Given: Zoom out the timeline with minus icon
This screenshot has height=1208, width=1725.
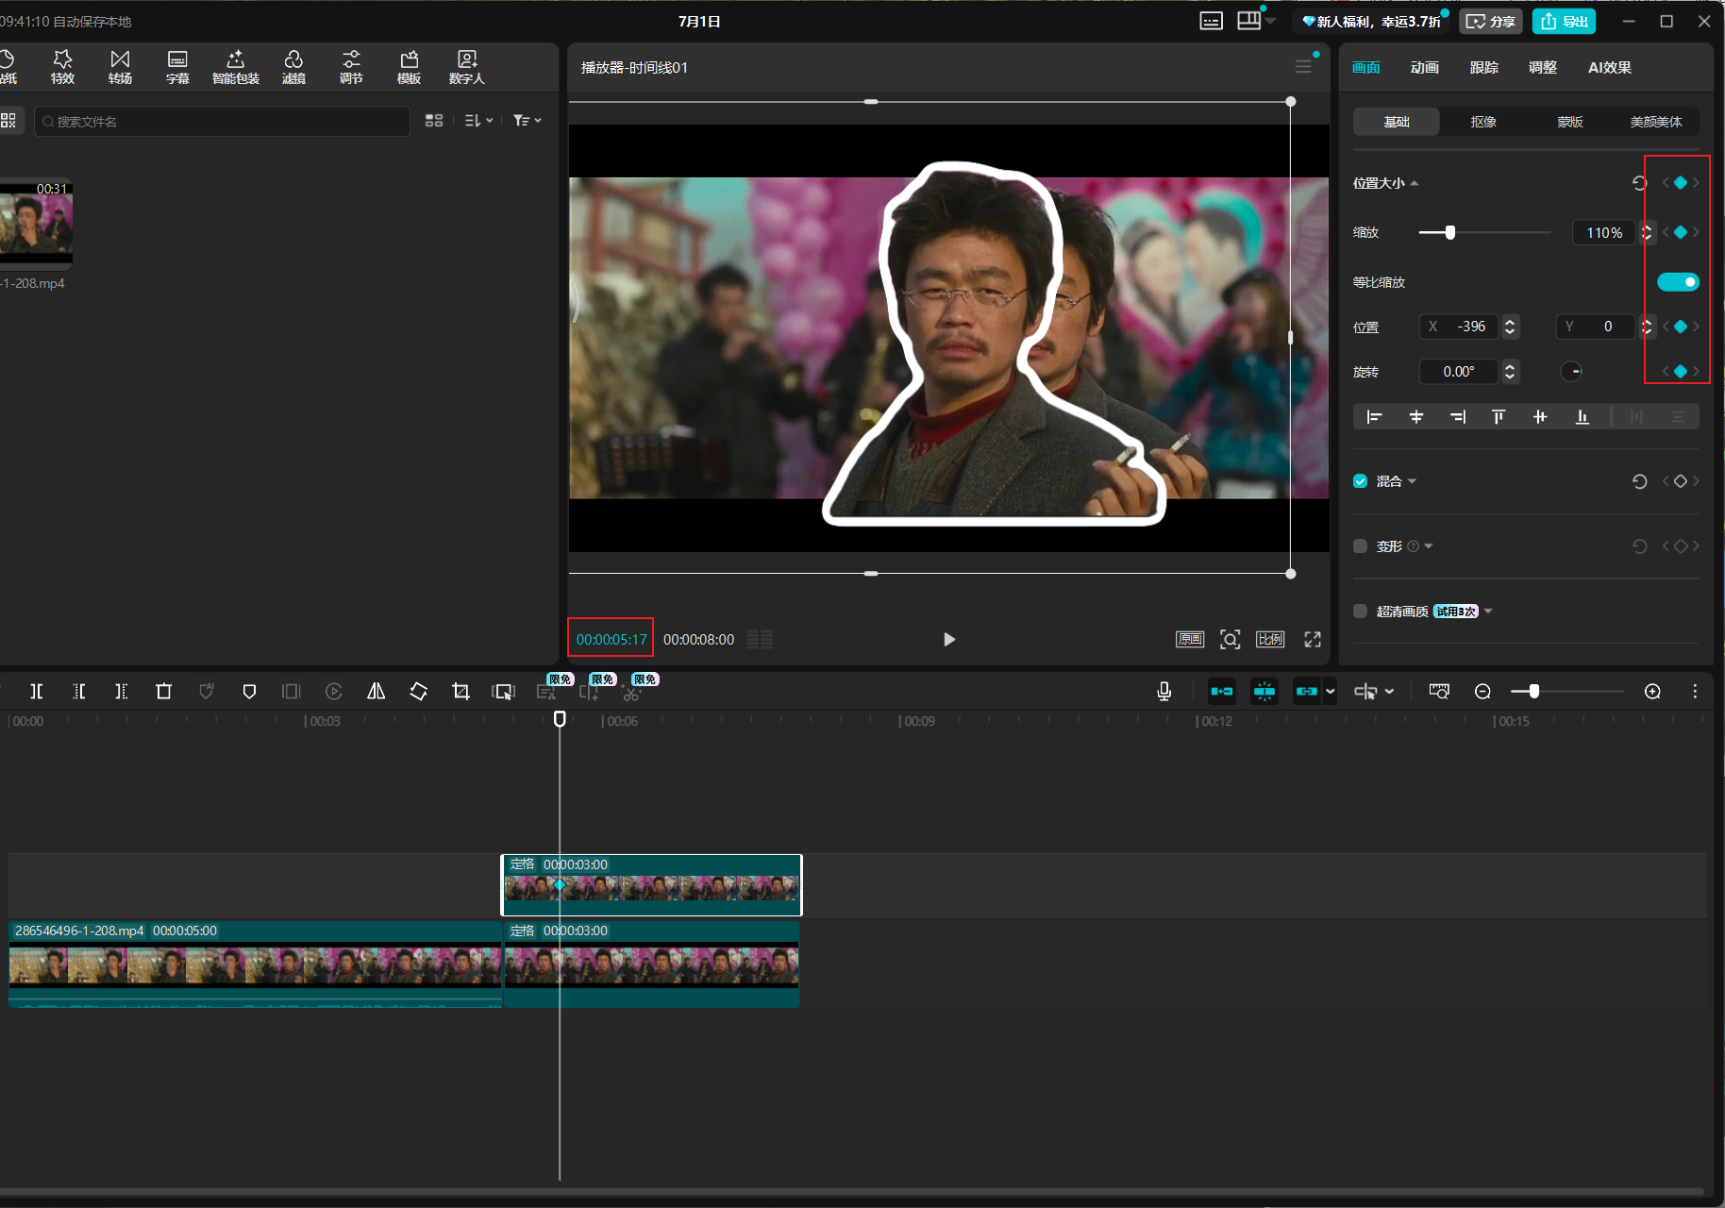Looking at the screenshot, I should tap(1482, 692).
